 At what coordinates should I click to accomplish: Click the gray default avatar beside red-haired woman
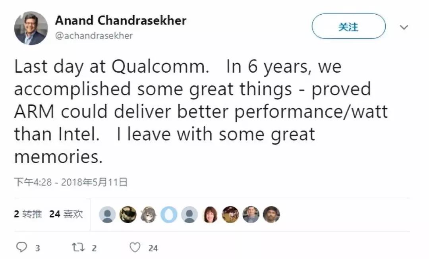[189, 215]
